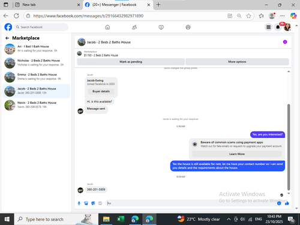Show hidden system tray icons

click(x=229, y=220)
